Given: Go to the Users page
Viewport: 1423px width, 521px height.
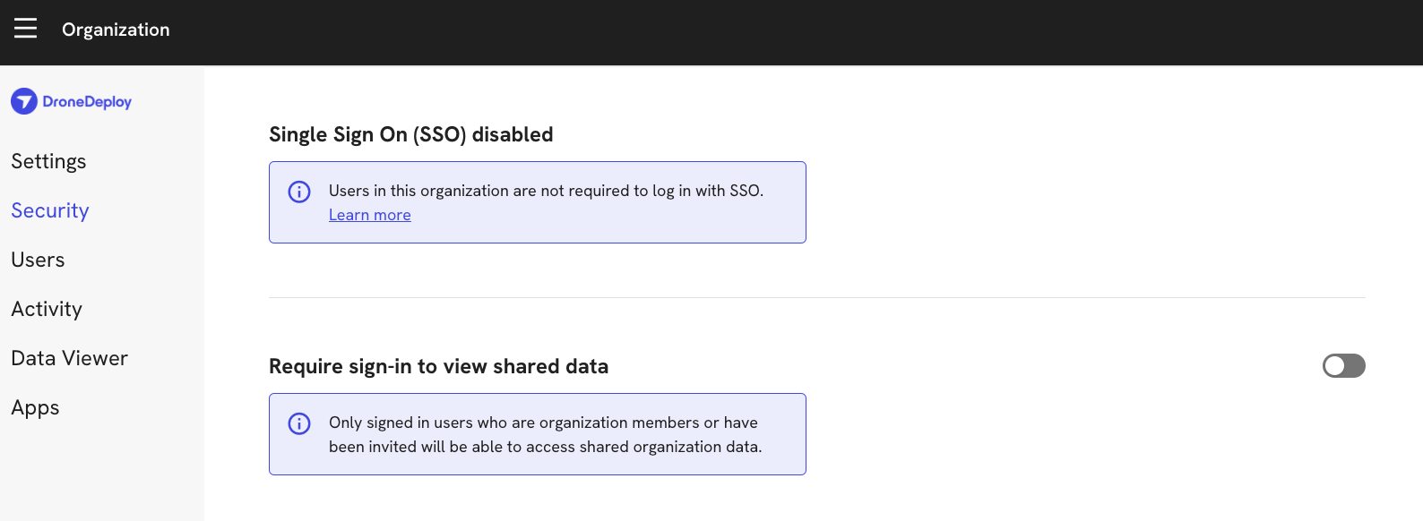Looking at the screenshot, I should coord(38,260).
